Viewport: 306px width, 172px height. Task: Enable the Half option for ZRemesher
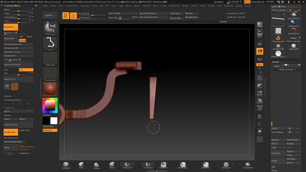point(21,37)
